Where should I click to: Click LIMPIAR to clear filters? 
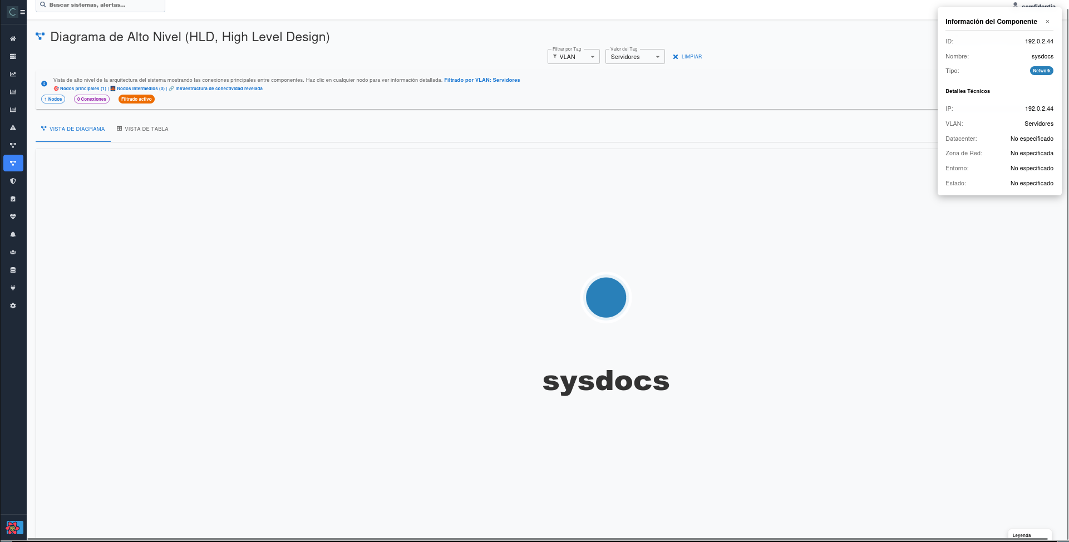687,57
